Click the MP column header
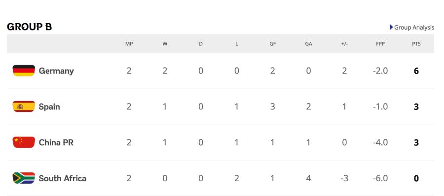Viewport: 444px width, 196px height. [129, 44]
